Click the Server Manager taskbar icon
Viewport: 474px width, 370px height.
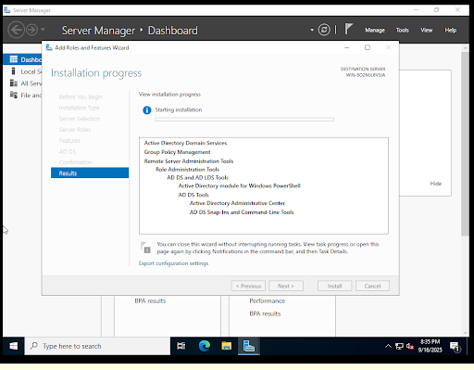click(249, 346)
